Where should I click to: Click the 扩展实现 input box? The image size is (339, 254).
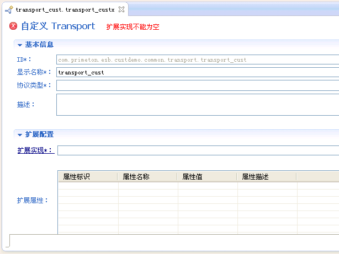click(198, 150)
